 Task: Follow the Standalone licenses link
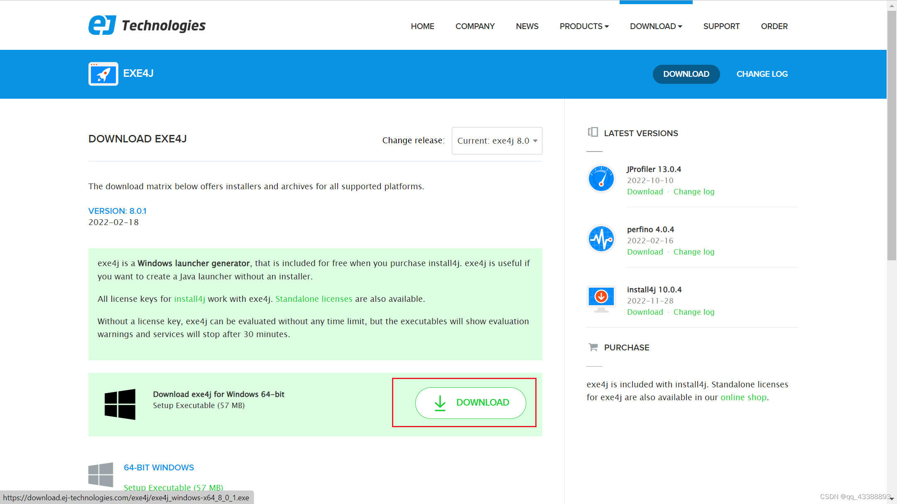(314, 299)
